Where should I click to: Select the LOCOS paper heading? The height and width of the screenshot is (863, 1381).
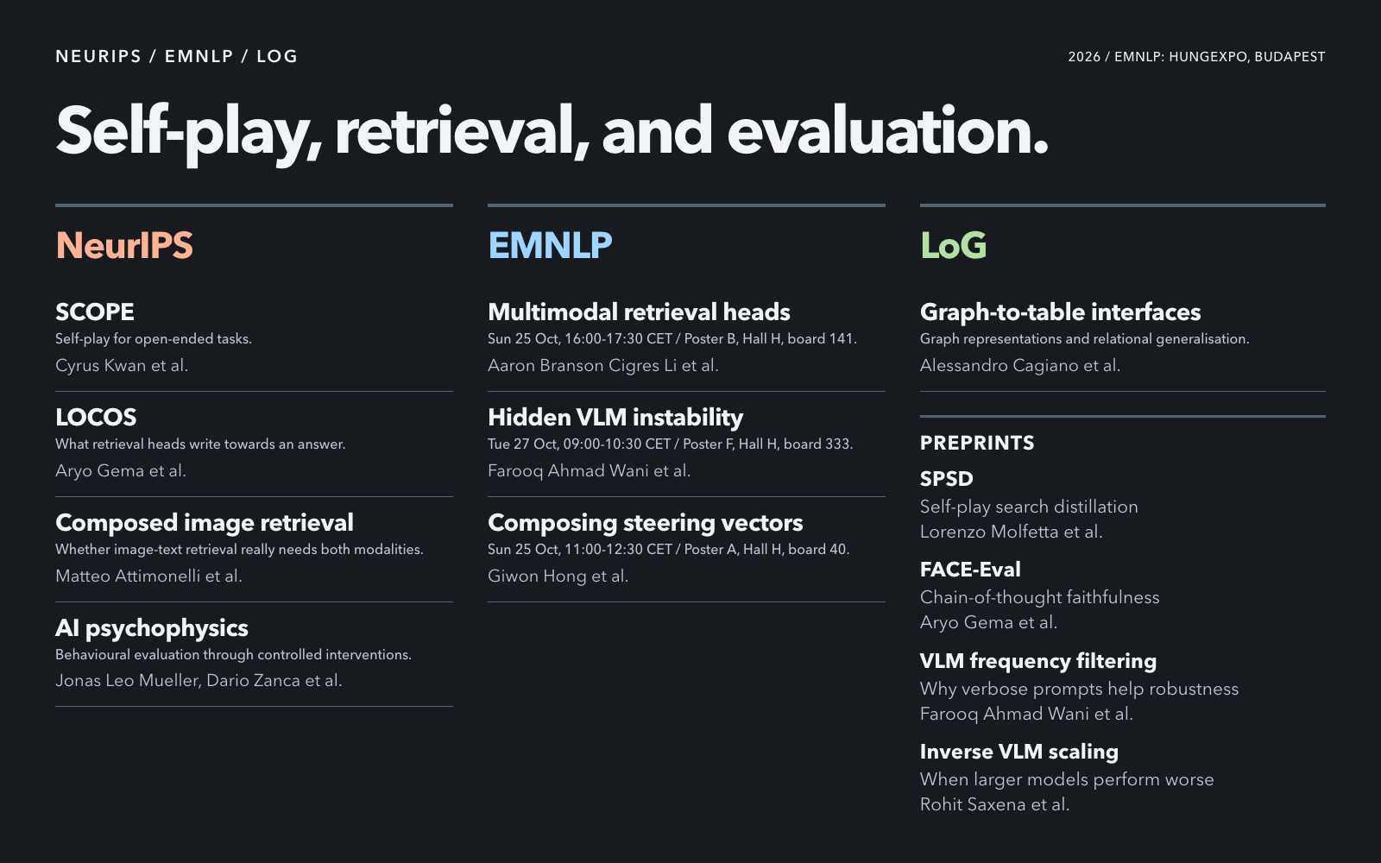coord(96,417)
